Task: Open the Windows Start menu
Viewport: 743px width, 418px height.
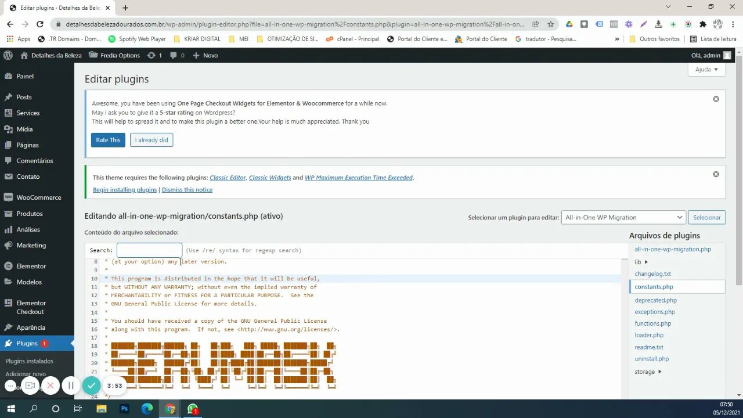Action: pyautogui.click(x=10, y=409)
